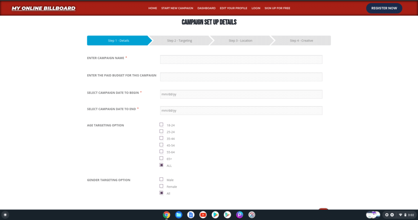Check the 45-54 age option

click(x=161, y=145)
